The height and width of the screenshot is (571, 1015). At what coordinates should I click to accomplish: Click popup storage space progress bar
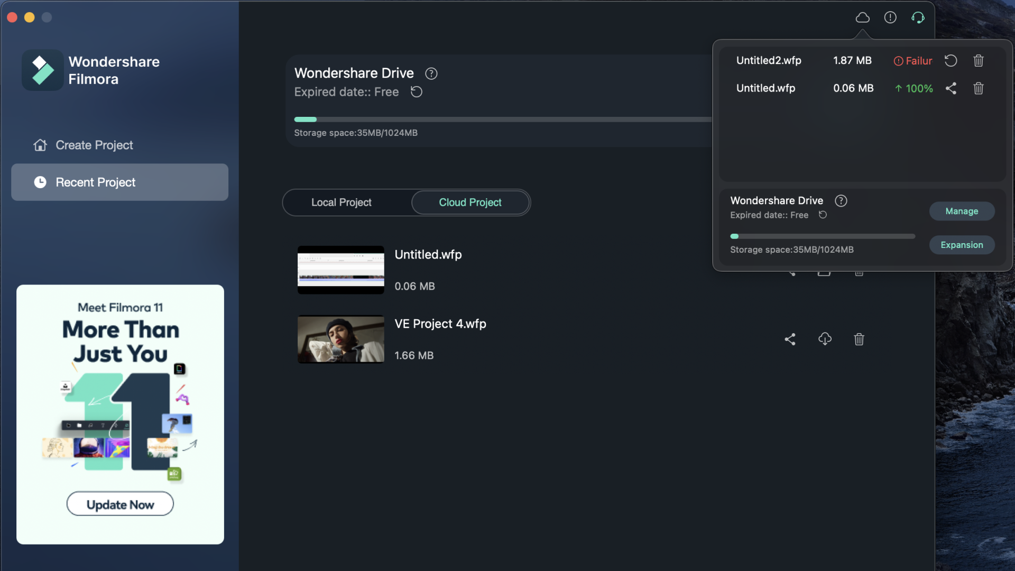tap(823, 236)
